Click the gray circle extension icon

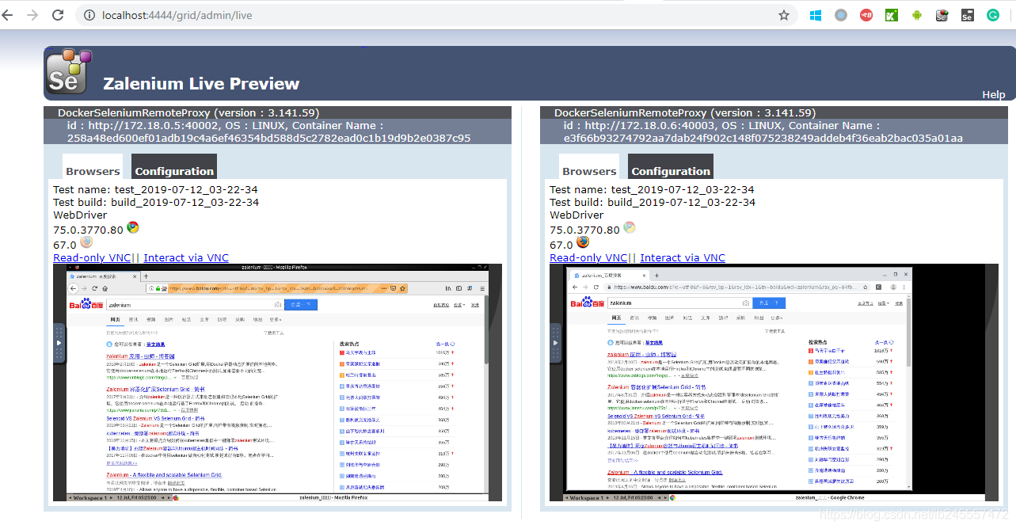click(841, 15)
